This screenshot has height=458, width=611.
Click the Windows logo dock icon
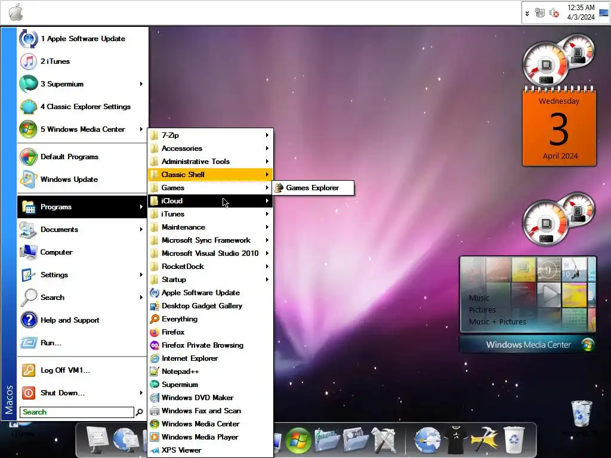click(x=298, y=441)
